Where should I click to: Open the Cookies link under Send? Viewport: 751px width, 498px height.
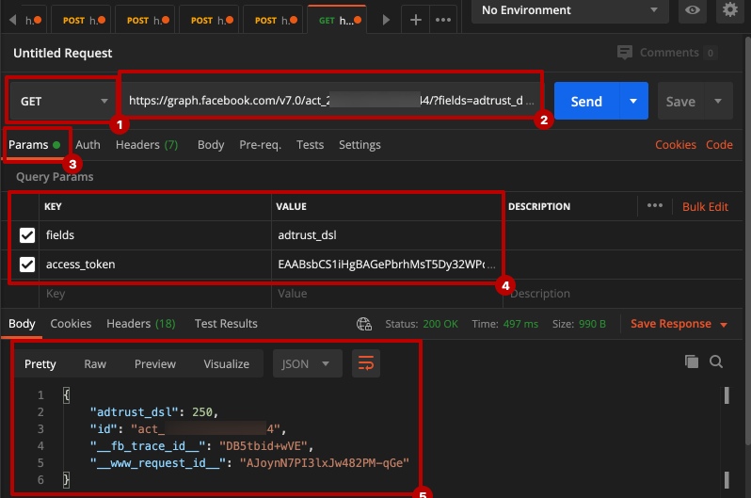click(x=676, y=145)
